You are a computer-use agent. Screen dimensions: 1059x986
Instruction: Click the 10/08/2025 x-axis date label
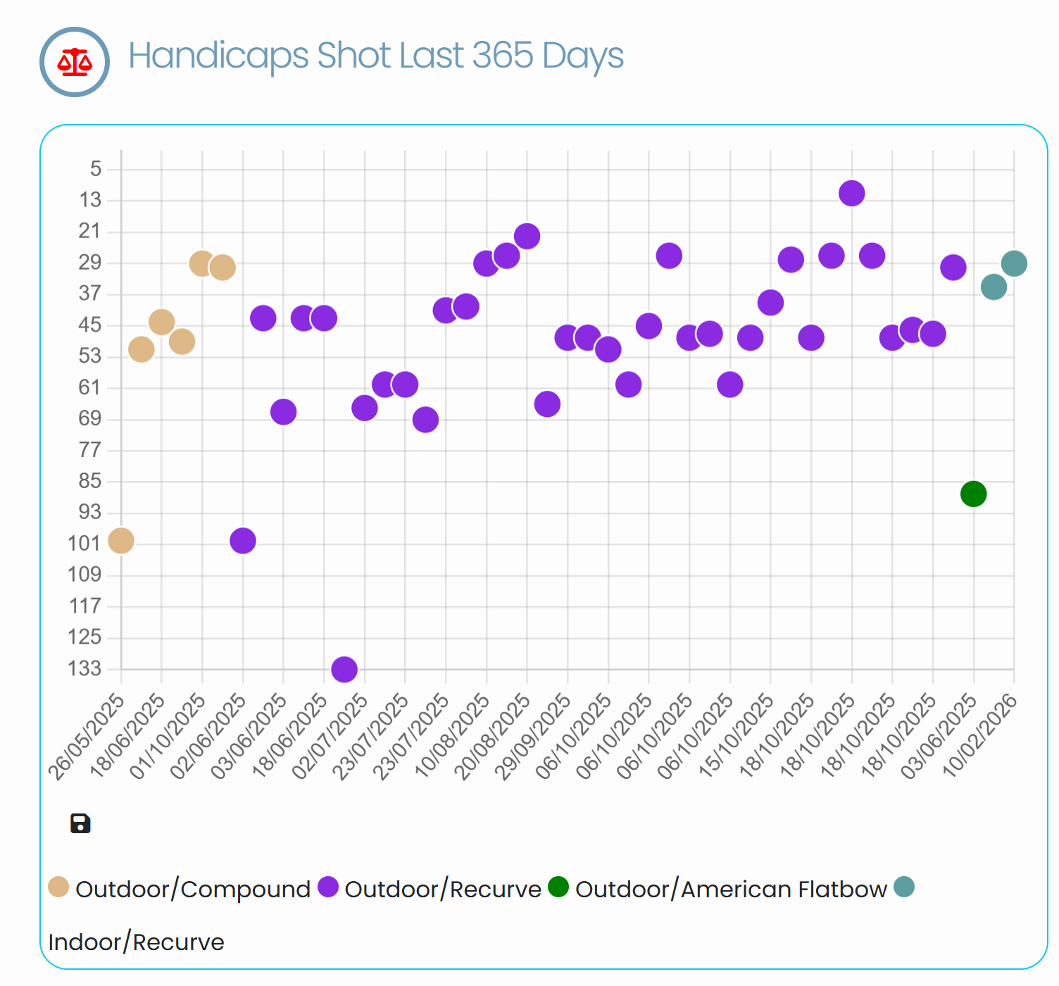coord(453,736)
